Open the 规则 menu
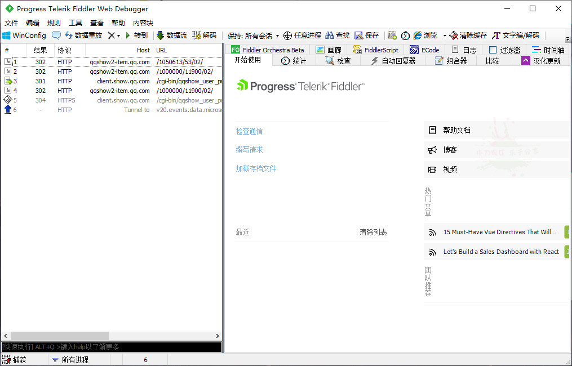 54,23
